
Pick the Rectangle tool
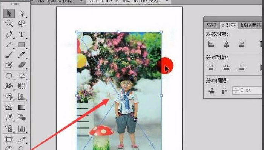(x=21, y=45)
